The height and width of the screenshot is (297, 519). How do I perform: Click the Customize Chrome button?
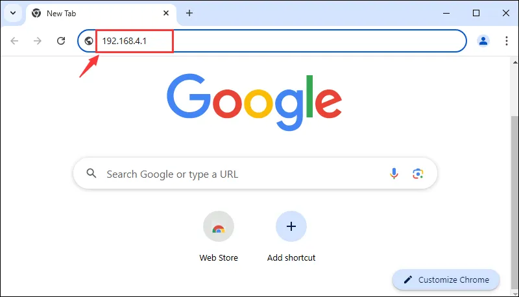(446, 279)
